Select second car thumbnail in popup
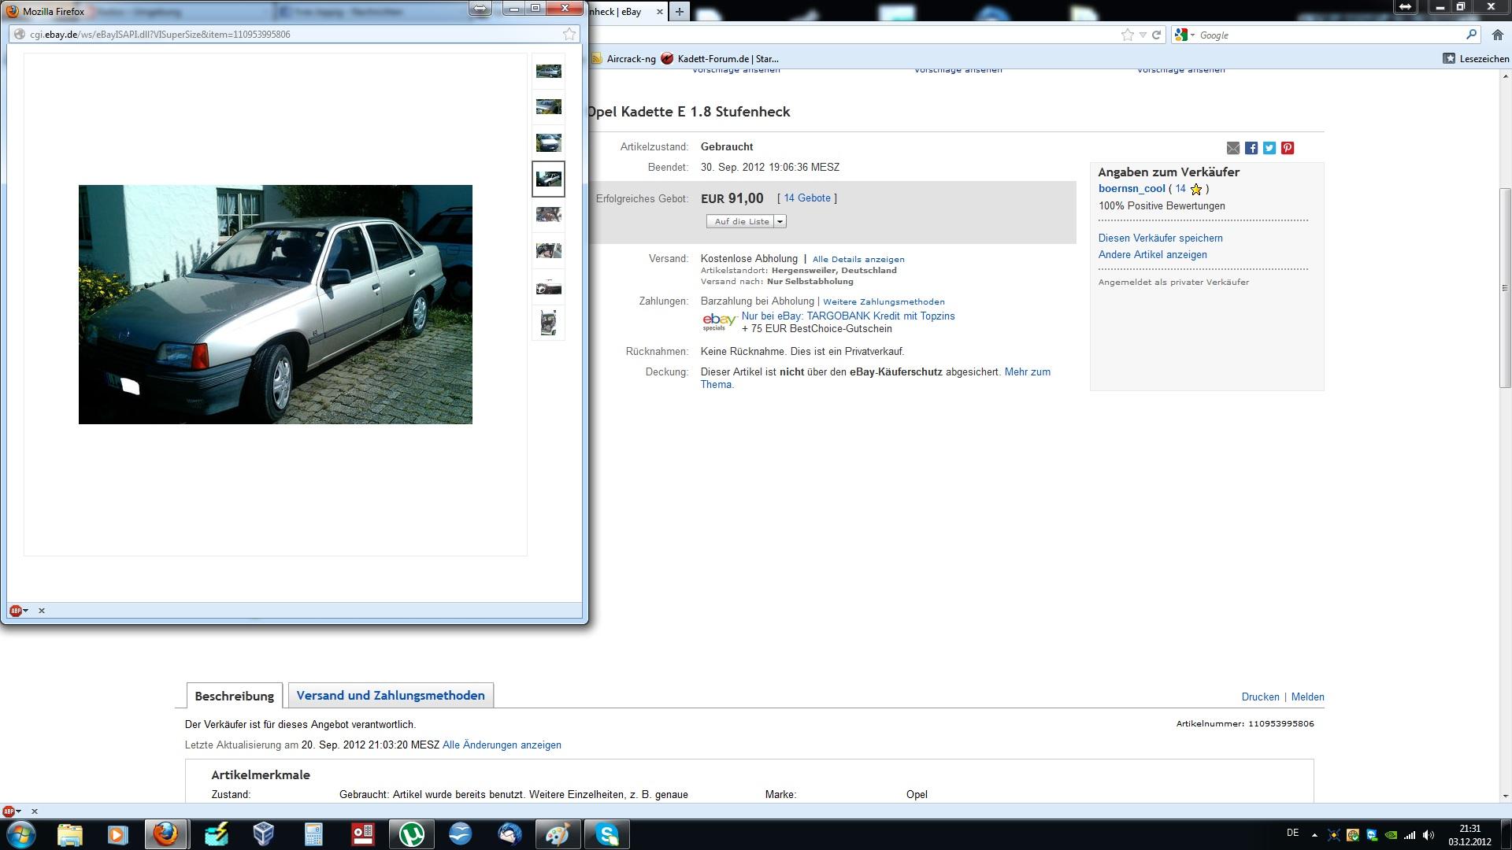This screenshot has height=850, width=1512. 549,107
